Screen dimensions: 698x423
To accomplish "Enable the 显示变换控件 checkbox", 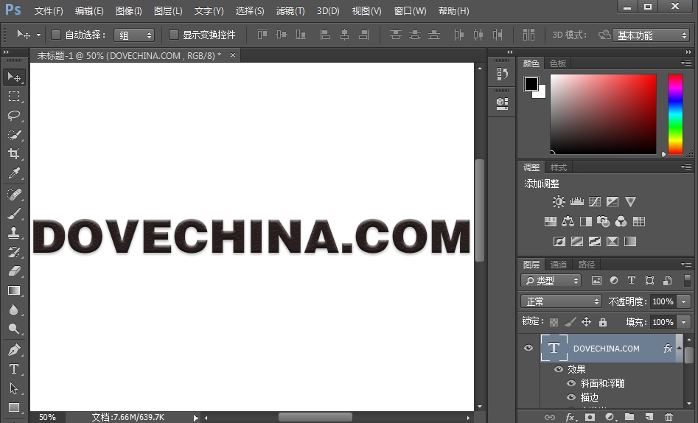I will pos(174,35).
